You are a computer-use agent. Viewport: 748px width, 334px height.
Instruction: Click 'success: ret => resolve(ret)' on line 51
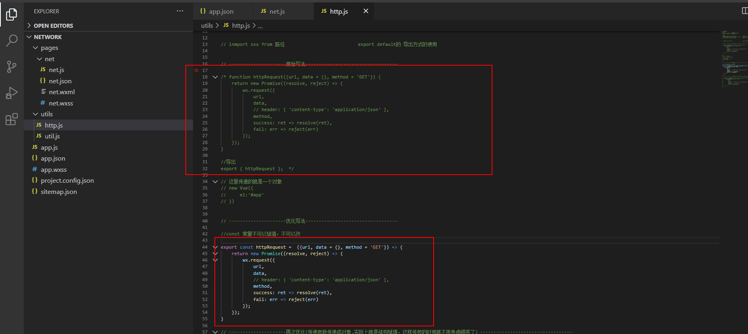tap(292, 293)
